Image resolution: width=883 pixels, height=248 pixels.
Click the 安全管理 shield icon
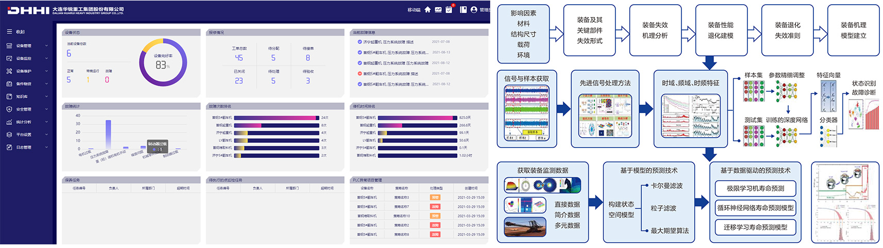pos(9,109)
